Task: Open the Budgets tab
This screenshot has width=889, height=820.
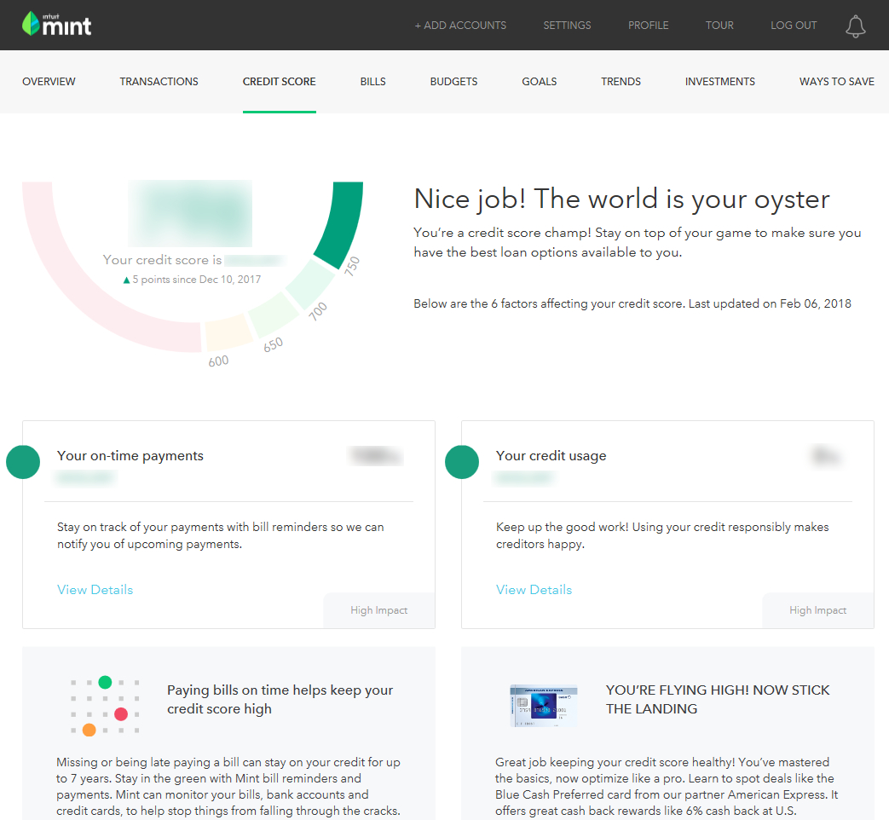Action: tap(453, 82)
